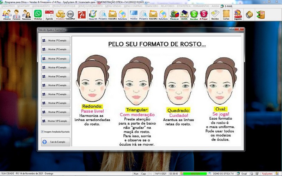Click the monitor icon in status bar
Viewport: 282px width, 176px height.
257,174
